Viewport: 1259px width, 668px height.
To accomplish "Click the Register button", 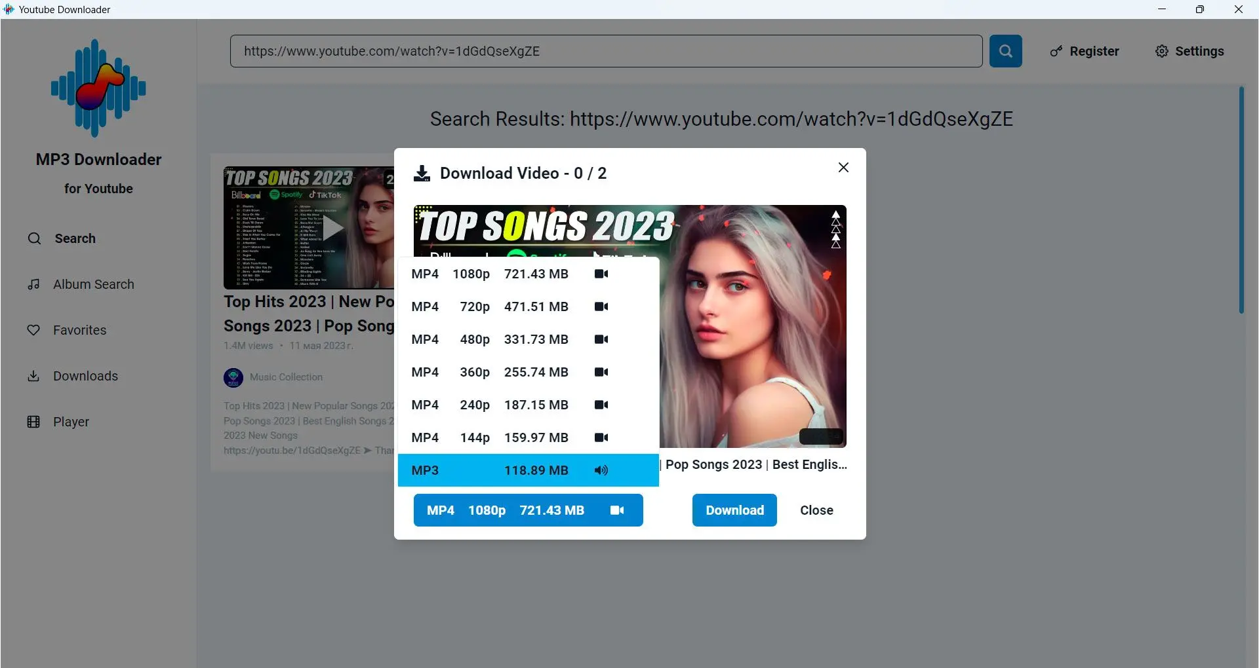I will point(1085,51).
